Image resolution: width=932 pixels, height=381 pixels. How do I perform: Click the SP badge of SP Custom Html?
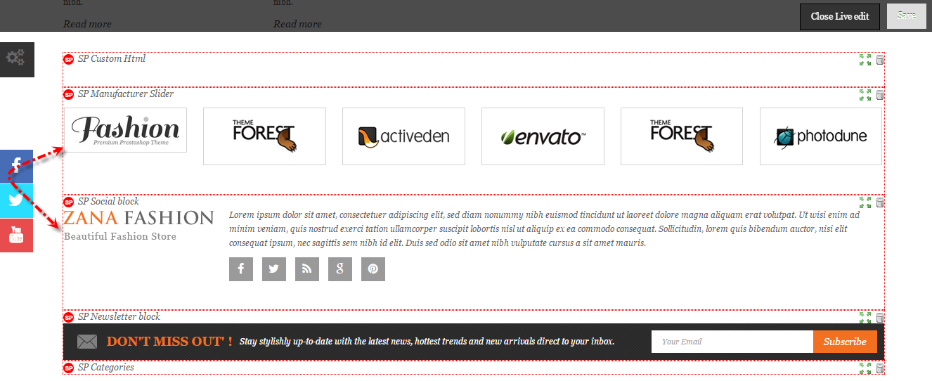coord(69,60)
